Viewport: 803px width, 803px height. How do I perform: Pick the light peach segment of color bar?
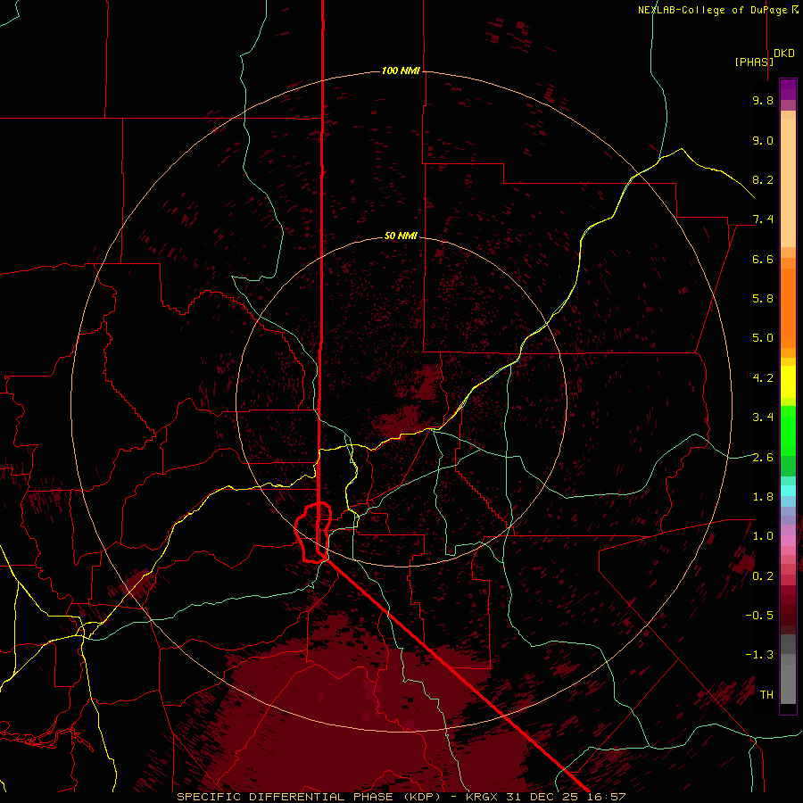[x=788, y=183]
